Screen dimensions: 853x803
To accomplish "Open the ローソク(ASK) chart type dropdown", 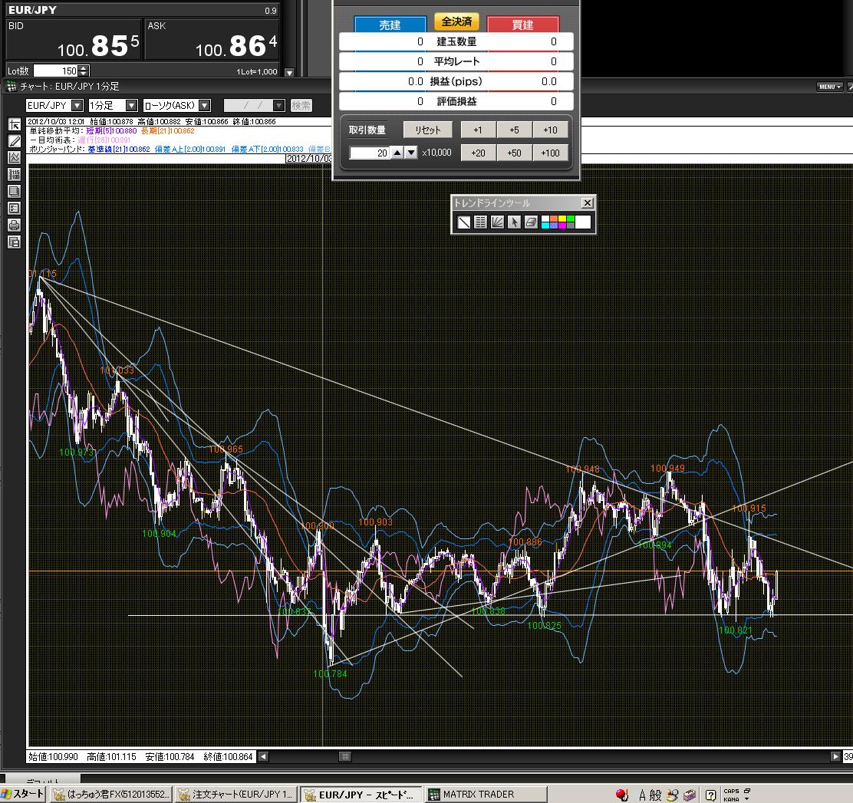I will 204,106.
